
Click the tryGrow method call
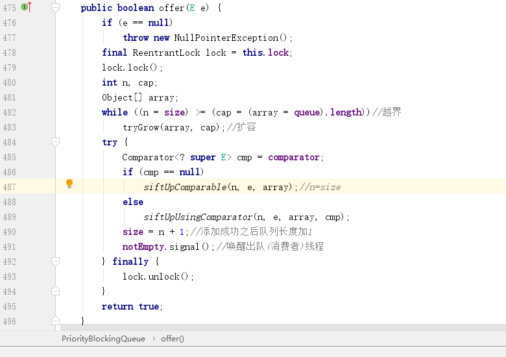point(141,127)
